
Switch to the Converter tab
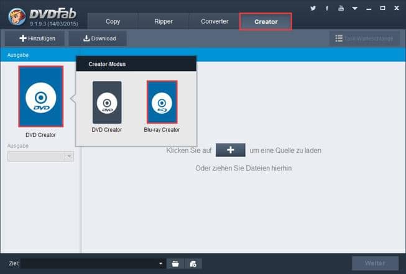[x=215, y=21]
